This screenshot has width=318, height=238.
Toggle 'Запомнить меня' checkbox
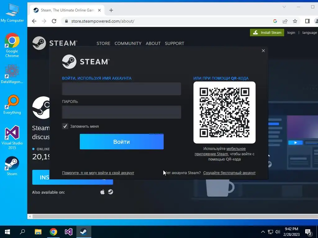pos(65,126)
